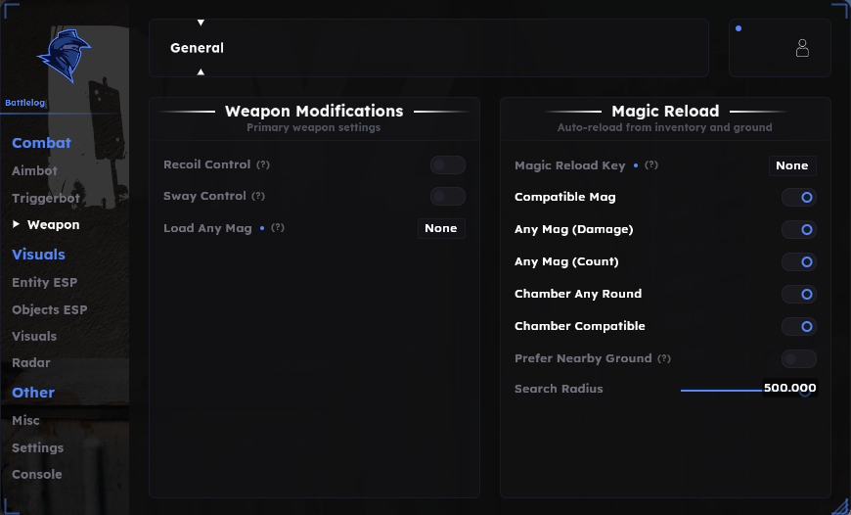Open the Load Any Mag keybind selector
The width and height of the screenshot is (851, 515).
(x=441, y=229)
